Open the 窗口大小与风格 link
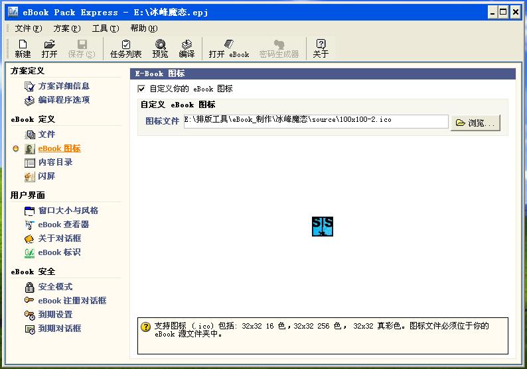This screenshot has width=527, height=369. pos(68,211)
